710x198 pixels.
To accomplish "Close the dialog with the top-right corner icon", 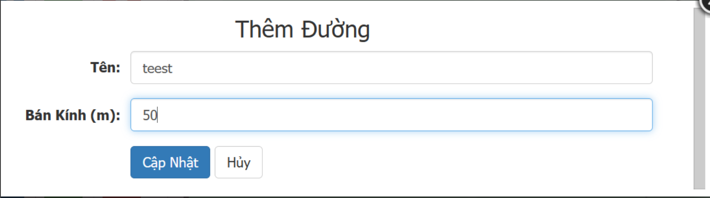I will tap(705, 3).
